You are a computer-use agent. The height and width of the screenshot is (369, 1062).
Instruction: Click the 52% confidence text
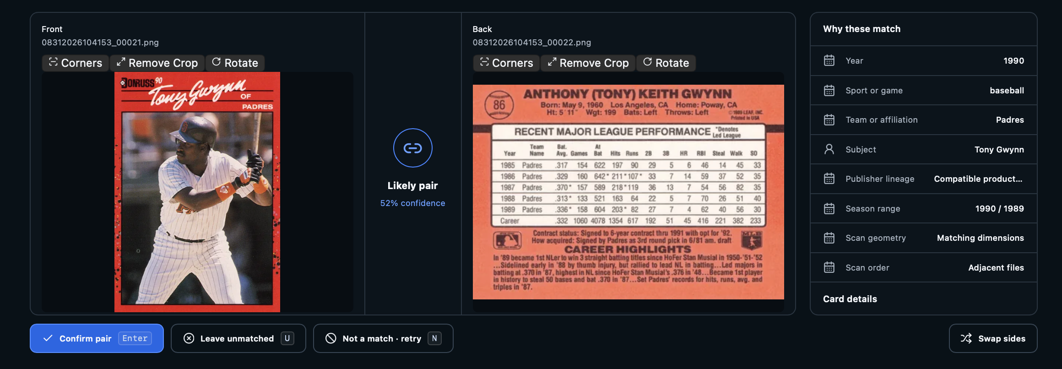pos(412,203)
